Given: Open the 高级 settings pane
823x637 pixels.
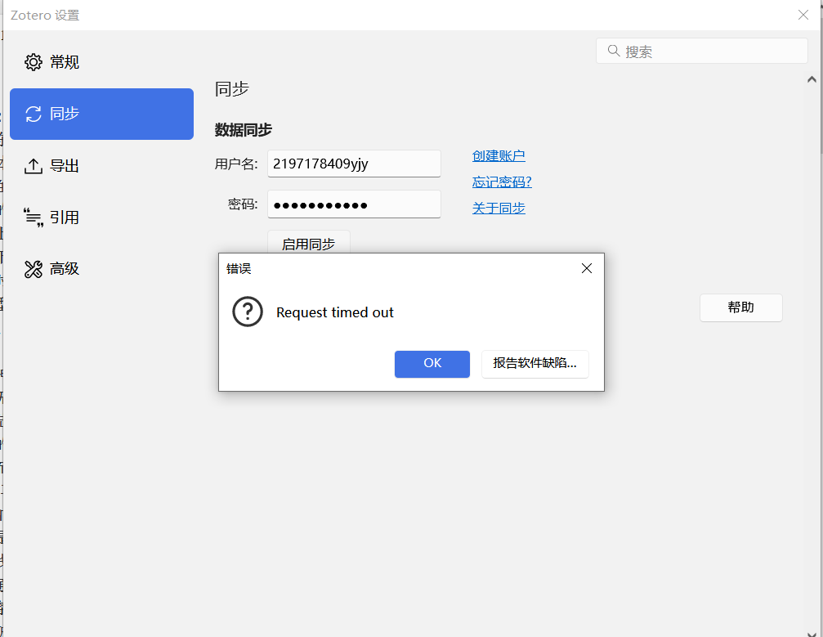Looking at the screenshot, I should (102, 269).
